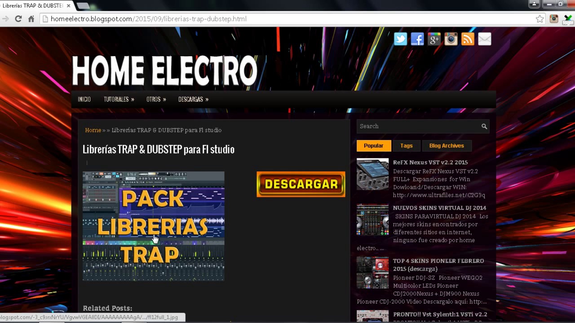The height and width of the screenshot is (323, 575).
Task: Click the HOME ELECTRO site logo
Action: tap(164, 71)
